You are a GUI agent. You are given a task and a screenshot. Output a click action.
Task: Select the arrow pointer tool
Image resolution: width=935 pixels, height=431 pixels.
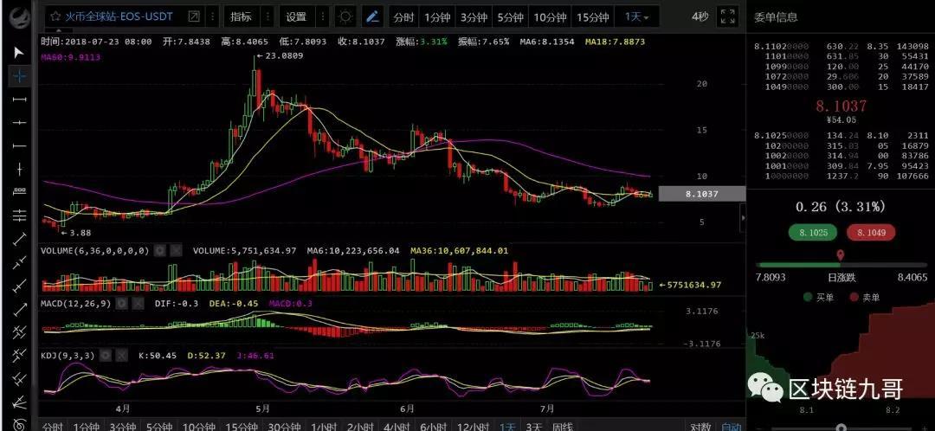click(19, 53)
